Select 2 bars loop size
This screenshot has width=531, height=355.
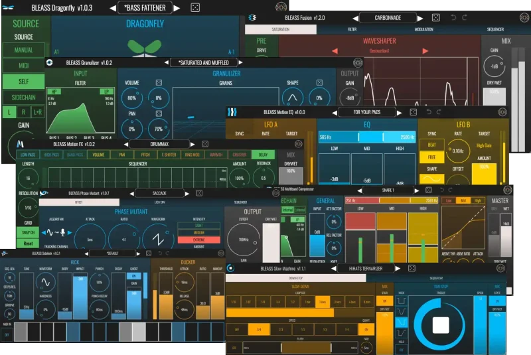pos(323,301)
